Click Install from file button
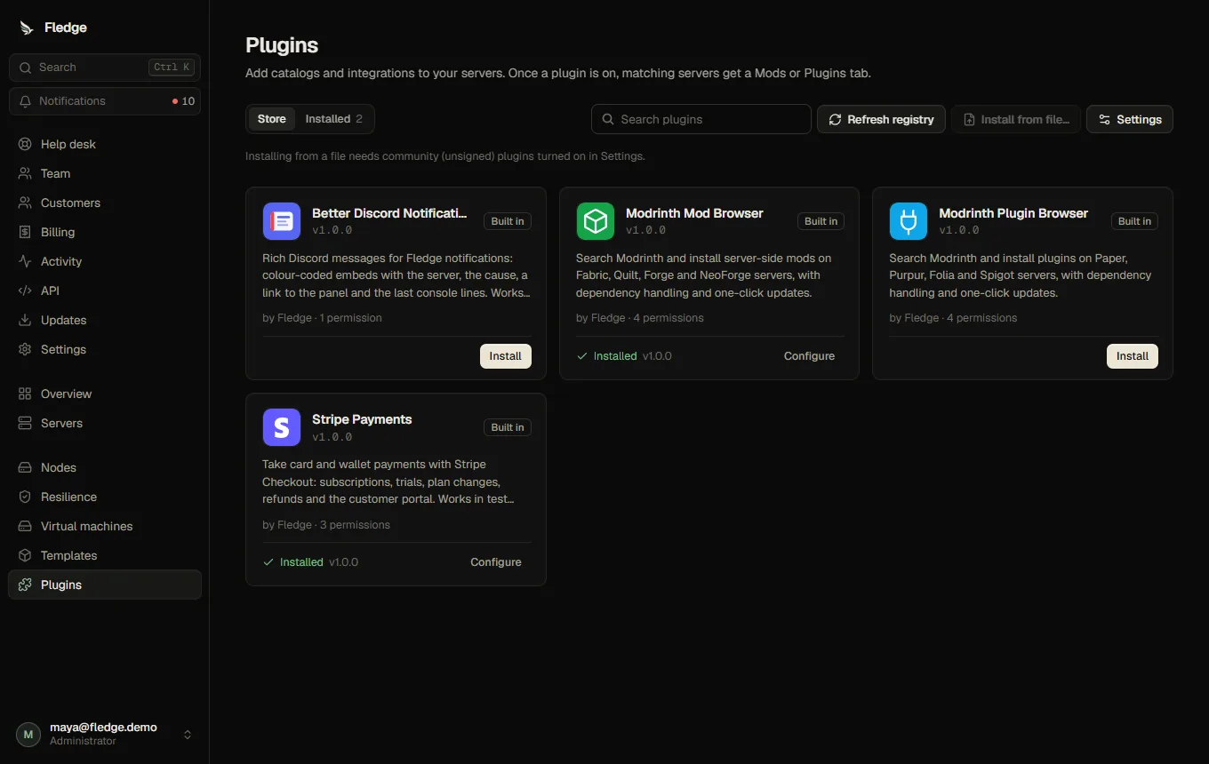Image resolution: width=1209 pixels, height=764 pixels. click(1016, 119)
